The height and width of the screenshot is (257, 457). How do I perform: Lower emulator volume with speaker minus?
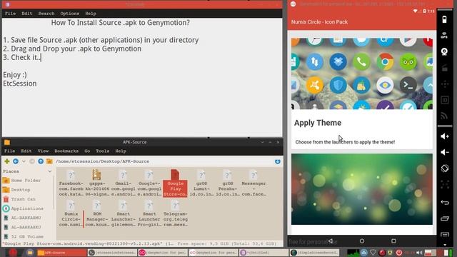tap(445, 152)
